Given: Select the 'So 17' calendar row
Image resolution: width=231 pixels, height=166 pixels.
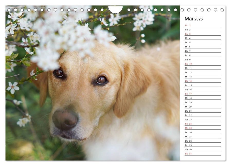Looking at the screenshot, I should (x=202, y=94).
